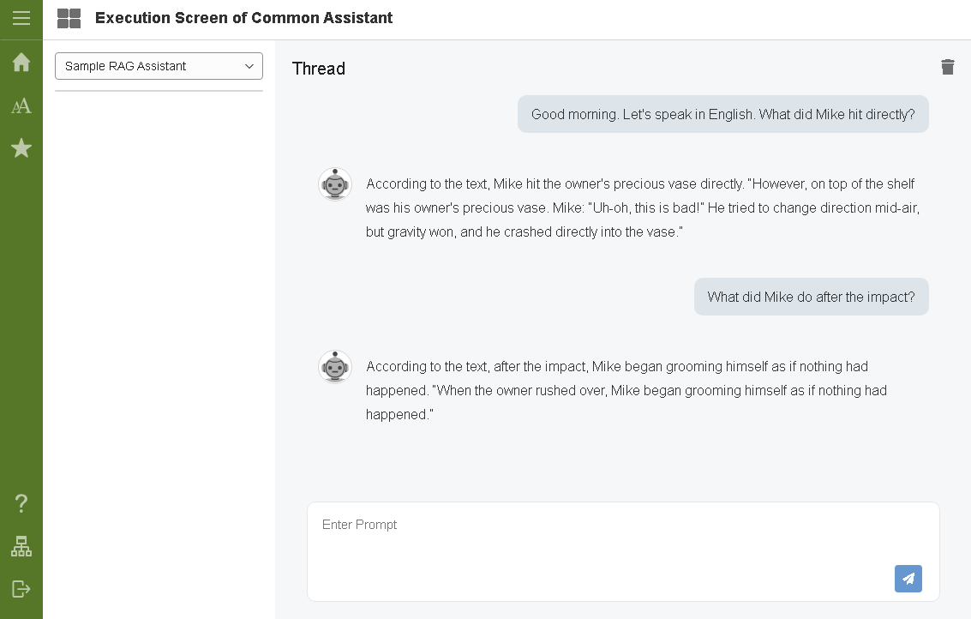The width and height of the screenshot is (971, 619).
Task: Click the assistant reply about grooming himself
Action: [x=626, y=390]
